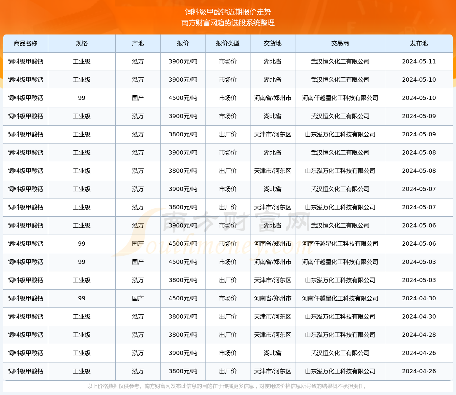Click the date 2024-05-11
This screenshot has width=456, height=395.
pyautogui.click(x=419, y=61)
